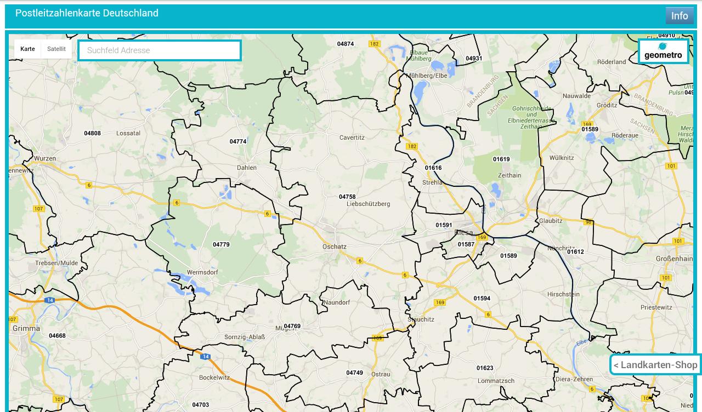Focus the Suchfeld Adresse search field
The height and width of the screenshot is (412, 702).
tap(160, 50)
